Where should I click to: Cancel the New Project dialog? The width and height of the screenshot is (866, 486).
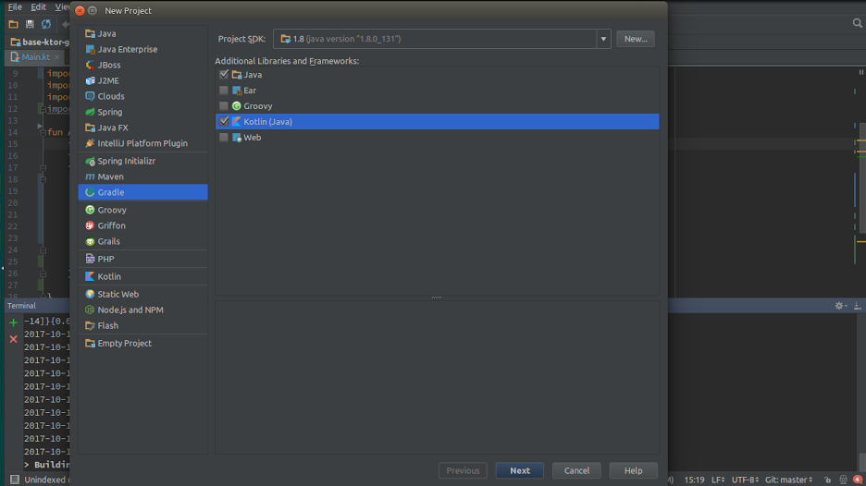click(x=576, y=470)
